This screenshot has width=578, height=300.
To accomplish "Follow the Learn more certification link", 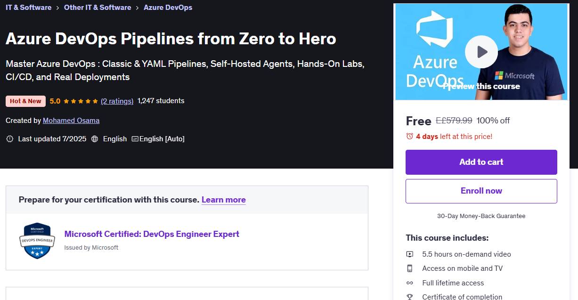I will [x=224, y=200].
